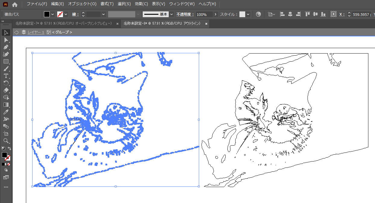Open the 効果(C) menu
The width and height of the screenshot is (375, 203).
[x=141, y=4]
